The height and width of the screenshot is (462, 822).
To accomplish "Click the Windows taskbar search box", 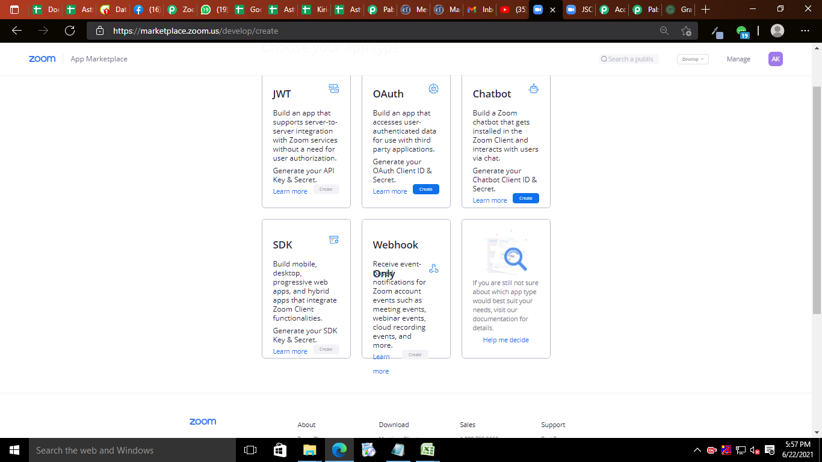I will [x=132, y=450].
